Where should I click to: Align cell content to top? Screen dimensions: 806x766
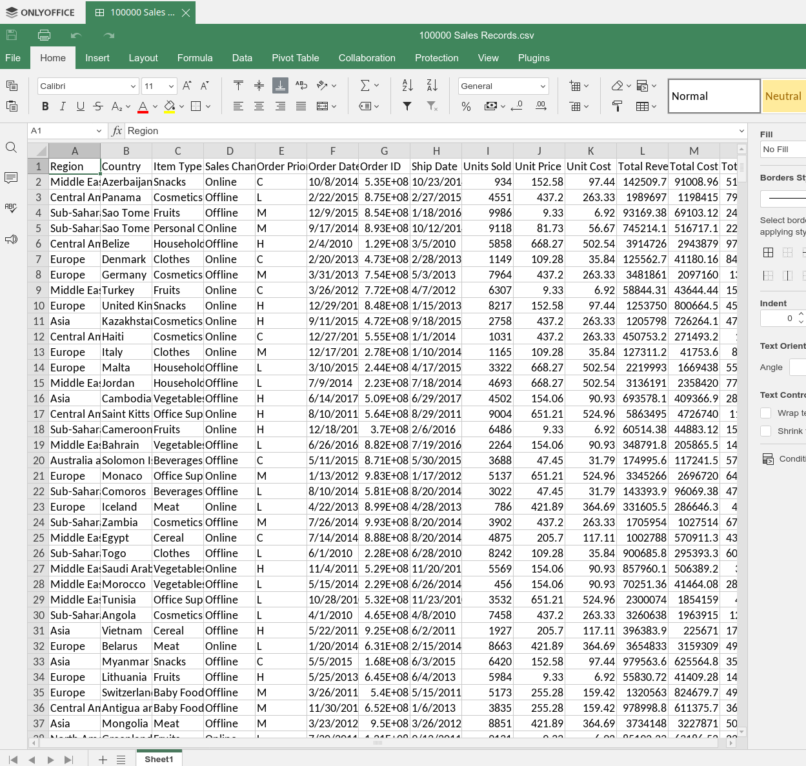[238, 86]
